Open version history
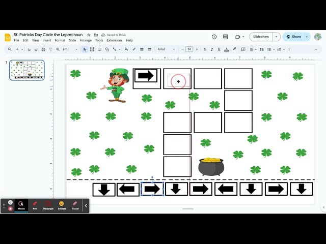326x244 pixels. (x=214, y=37)
